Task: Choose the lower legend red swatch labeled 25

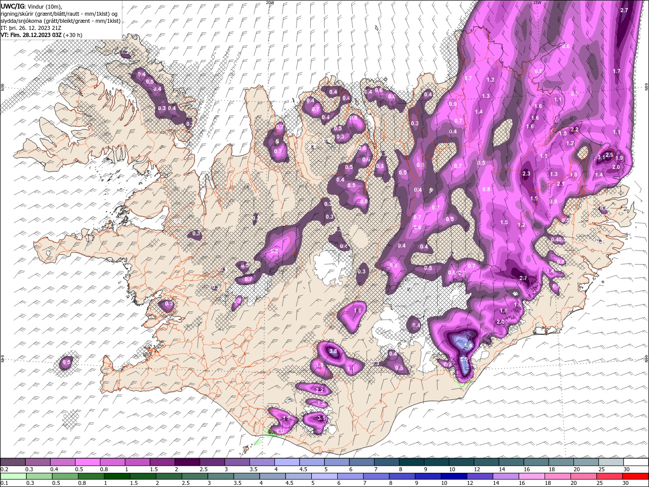Action: coord(609,476)
